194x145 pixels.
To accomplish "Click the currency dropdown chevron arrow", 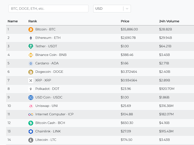I will click(127, 9).
